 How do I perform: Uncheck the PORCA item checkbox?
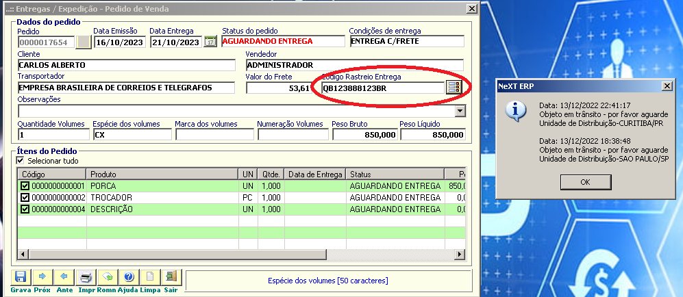click(25, 186)
